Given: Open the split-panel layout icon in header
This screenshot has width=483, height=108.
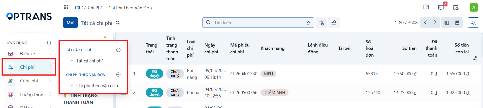Looking at the screenshot, I should pyautogui.click(x=426, y=7).
